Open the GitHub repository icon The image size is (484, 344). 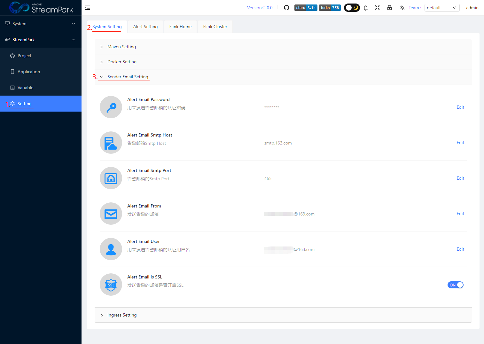coord(286,8)
